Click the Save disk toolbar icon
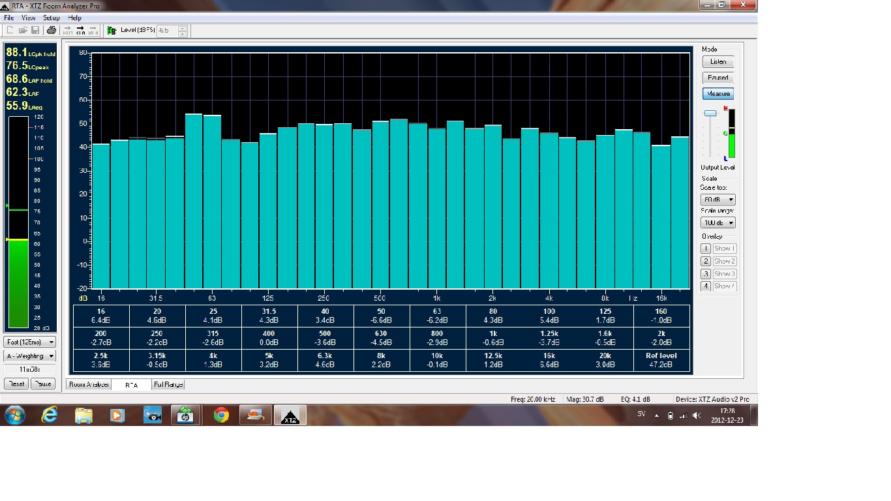Screen dimensions: 891x501 (x=35, y=31)
